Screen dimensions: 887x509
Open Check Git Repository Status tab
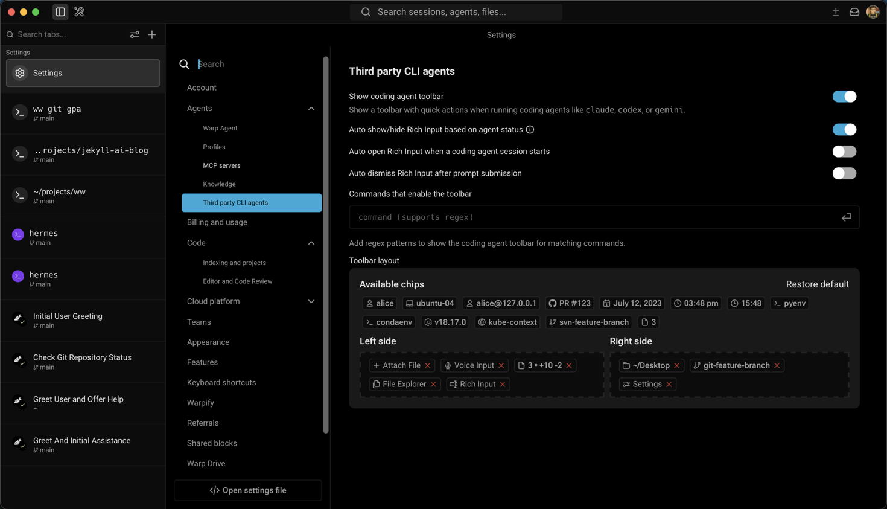tap(83, 362)
